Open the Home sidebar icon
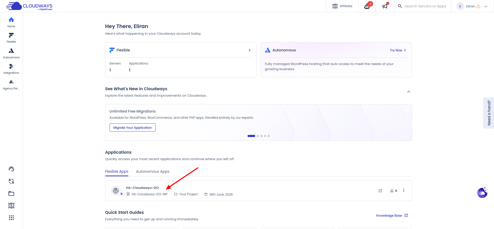 (x=11, y=22)
